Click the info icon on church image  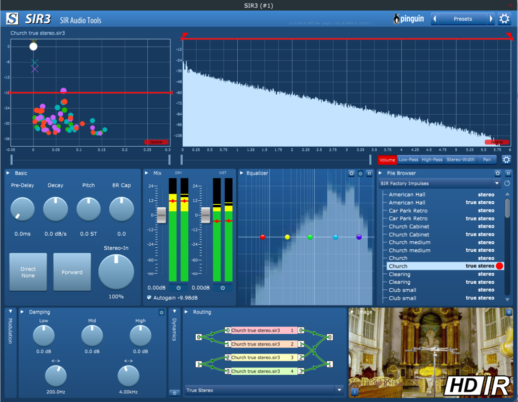[355, 392]
